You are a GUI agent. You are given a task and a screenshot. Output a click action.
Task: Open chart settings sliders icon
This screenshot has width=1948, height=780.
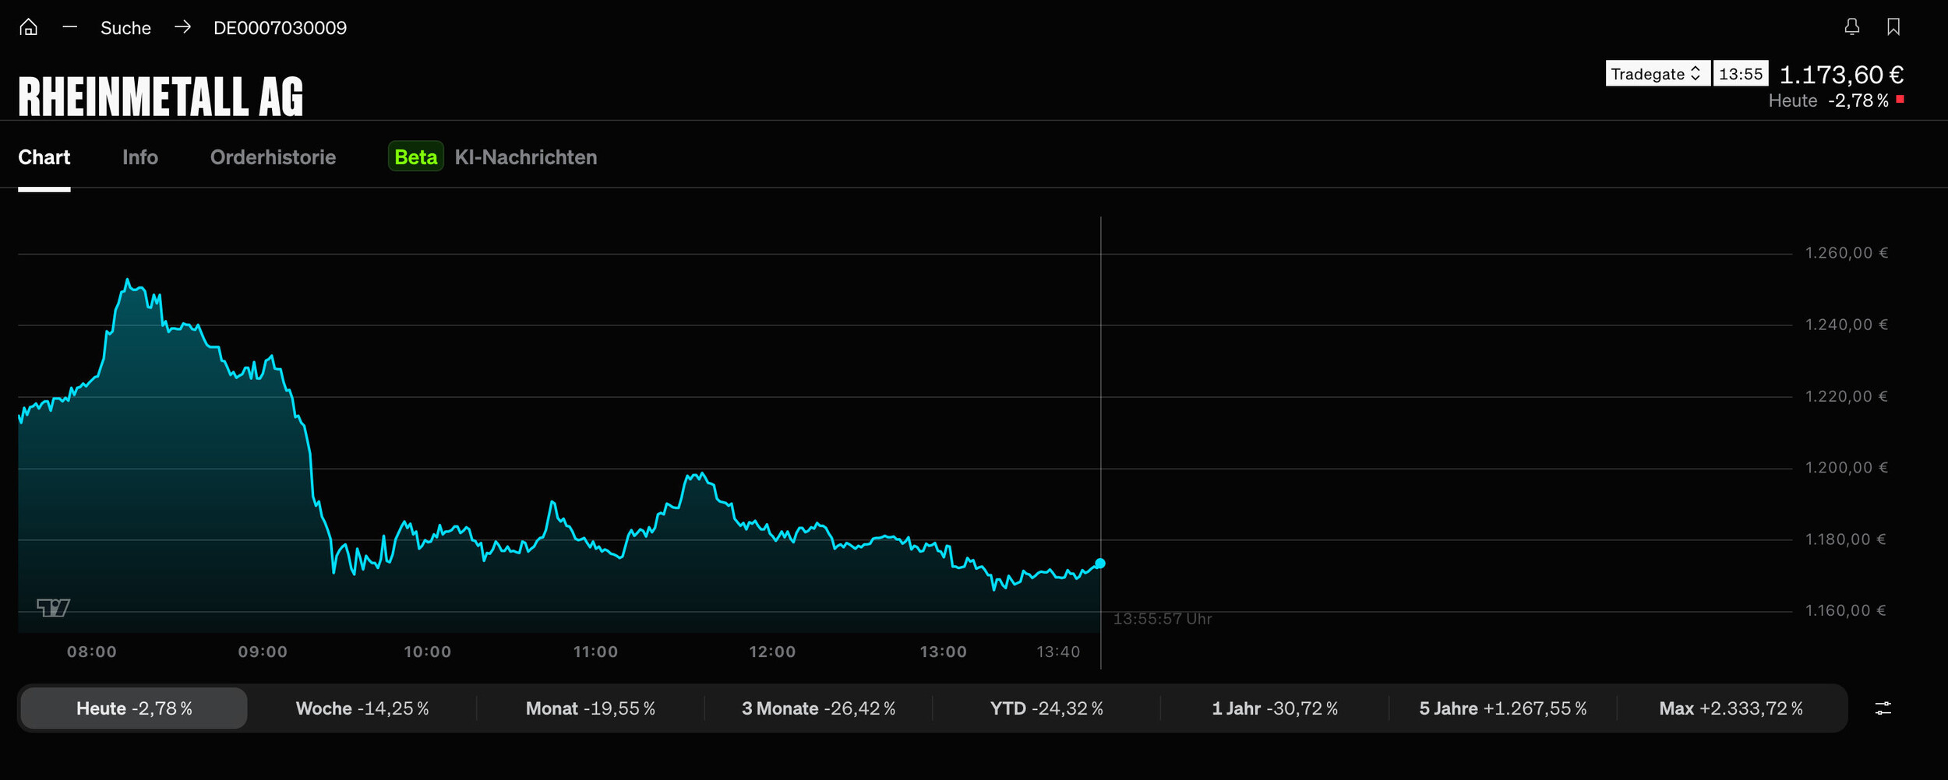[x=1883, y=708]
